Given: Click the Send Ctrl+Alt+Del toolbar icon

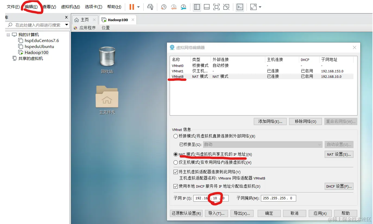Looking at the screenshot, I should 150,7.
